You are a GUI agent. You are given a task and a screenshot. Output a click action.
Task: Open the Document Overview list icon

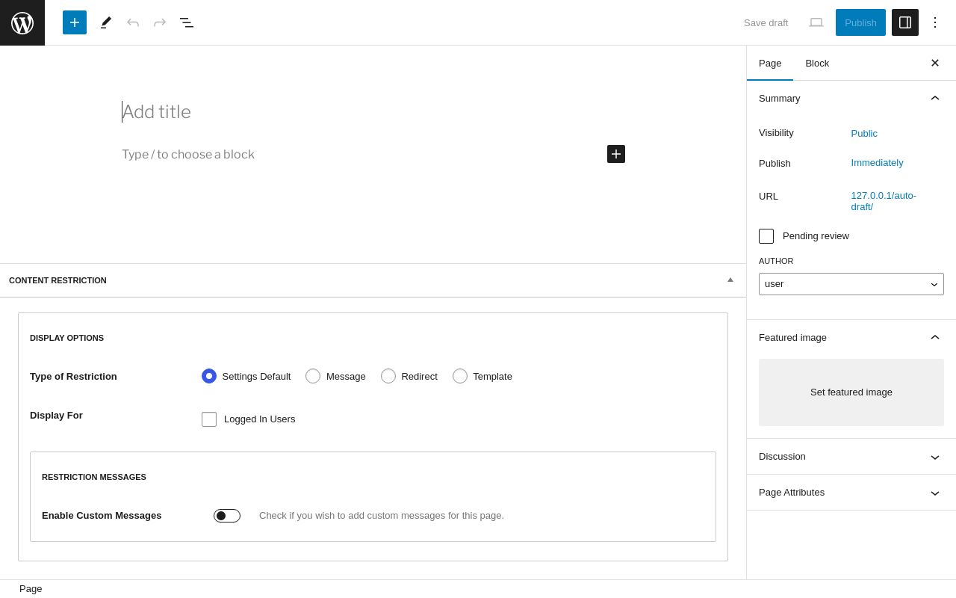[x=187, y=22]
